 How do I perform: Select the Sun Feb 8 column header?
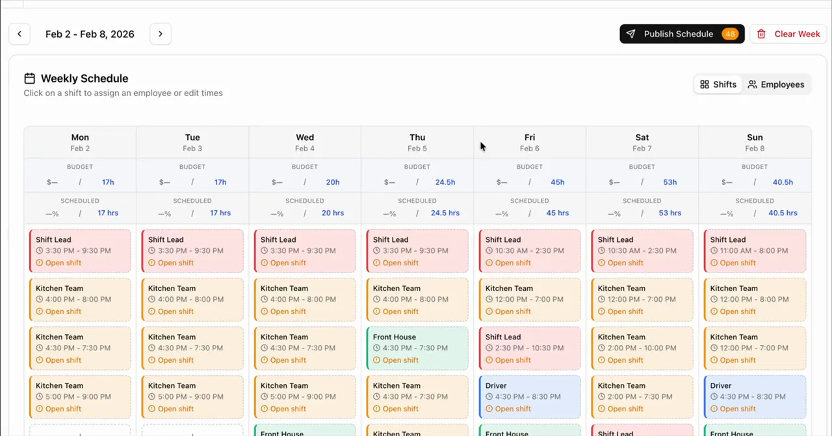tap(755, 142)
